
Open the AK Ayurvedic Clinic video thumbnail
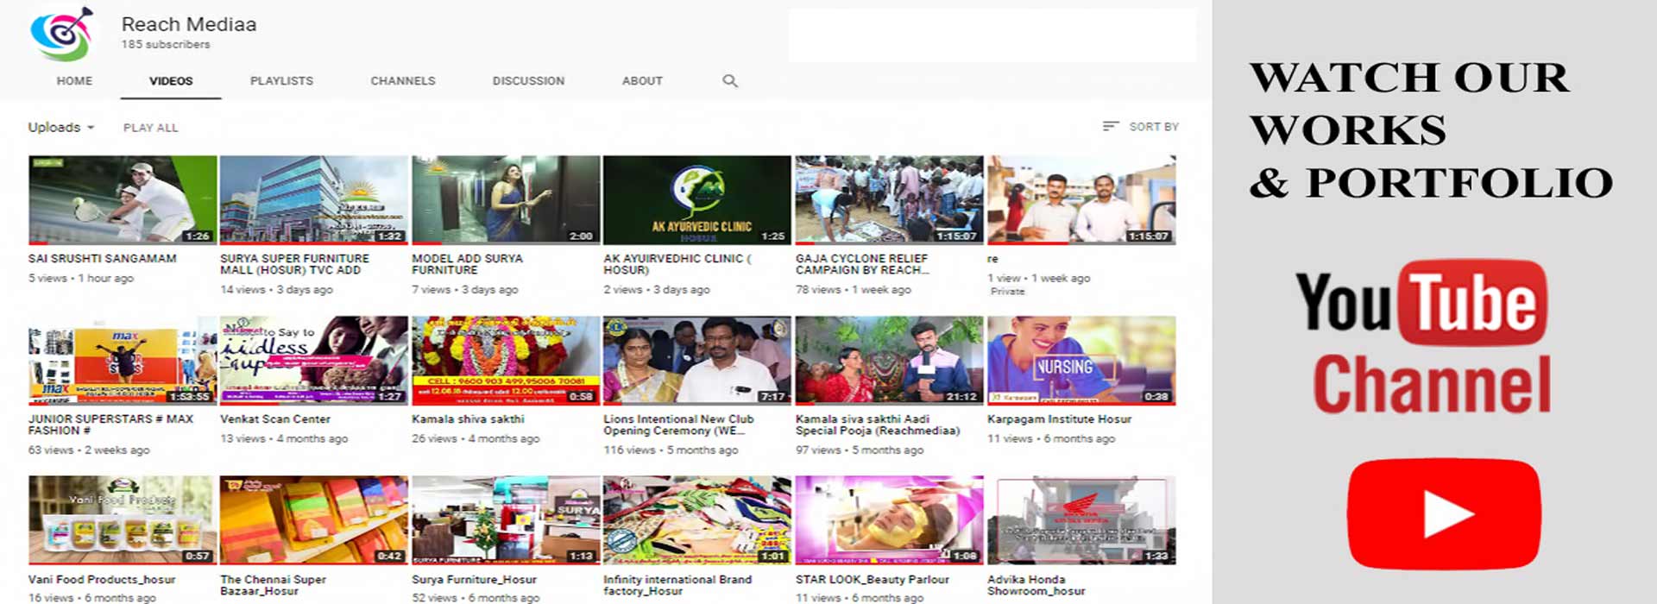[x=696, y=200]
